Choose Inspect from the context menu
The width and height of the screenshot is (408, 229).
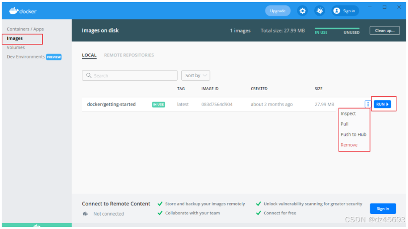click(x=348, y=114)
